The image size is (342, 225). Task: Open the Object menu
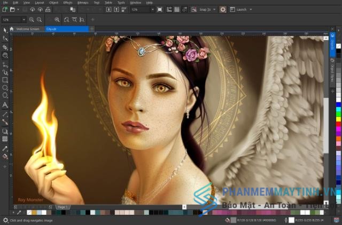(x=53, y=3)
